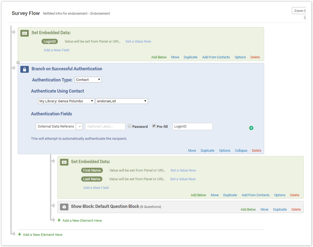Viewport: 313px width, 247px height.
Task: Delete the Show Block element
Action: click(296, 210)
